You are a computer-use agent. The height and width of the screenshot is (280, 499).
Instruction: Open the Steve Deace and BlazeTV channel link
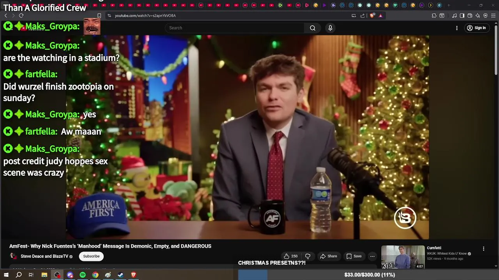tap(44, 257)
